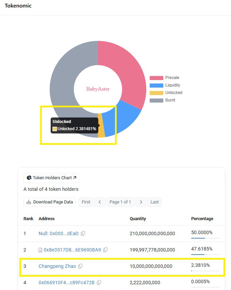Viewport: 231px width, 290px height.
Task: Open Null: 0x000...dEaD address link
Action: [59, 233]
